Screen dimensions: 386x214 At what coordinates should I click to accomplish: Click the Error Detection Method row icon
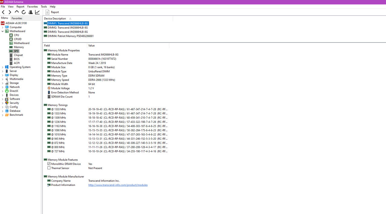(49, 93)
